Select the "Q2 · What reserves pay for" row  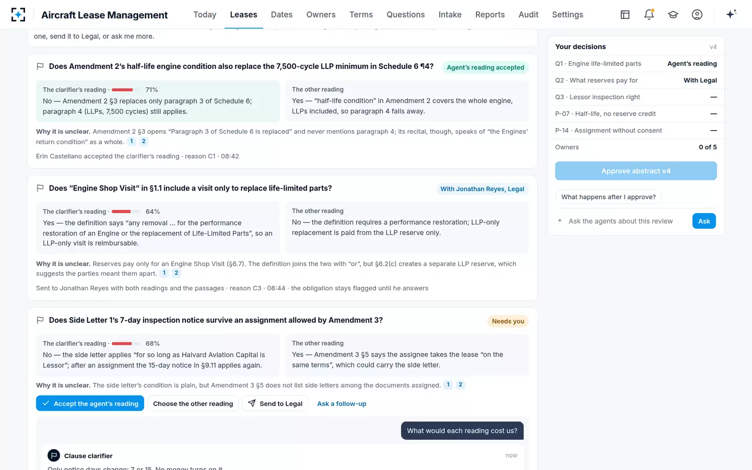pos(636,80)
